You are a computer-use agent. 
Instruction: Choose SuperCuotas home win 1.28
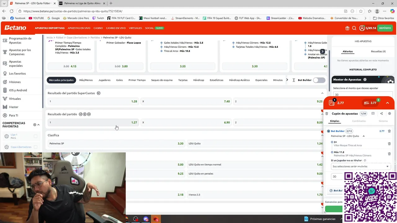point(93,102)
